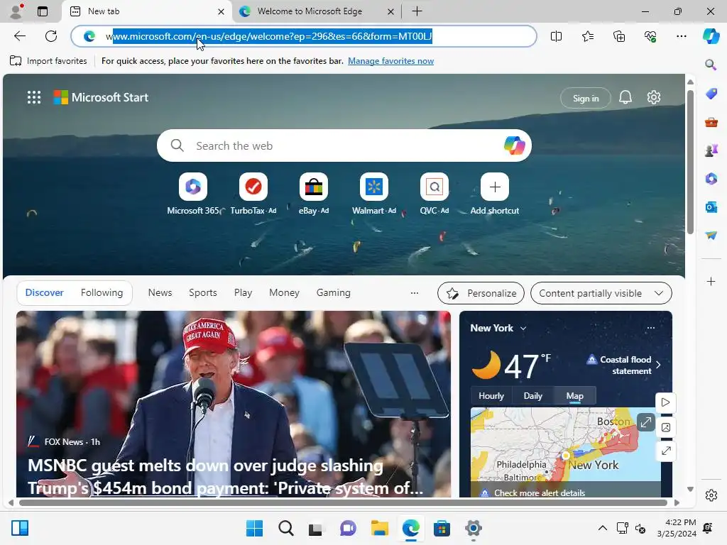Select the Map weather tab
The image size is (727, 545).
(x=575, y=396)
